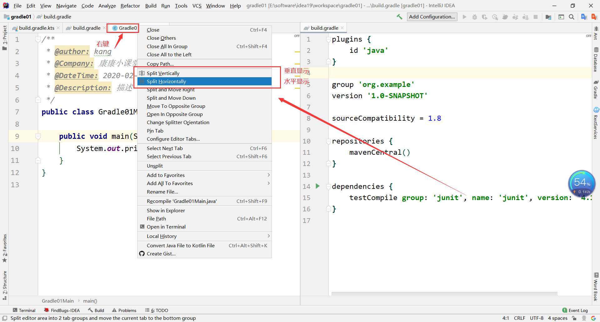Click the 54% network monitor widget
Viewport: 600px width, 322px height.
(x=582, y=184)
